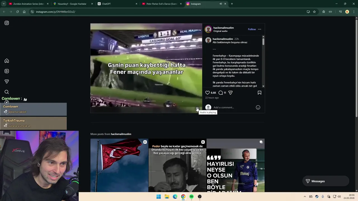
Task: Click the main football video
Action: coord(146,68)
